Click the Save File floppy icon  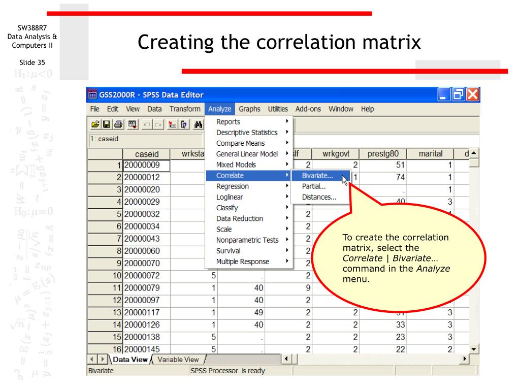pyautogui.click(x=107, y=125)
